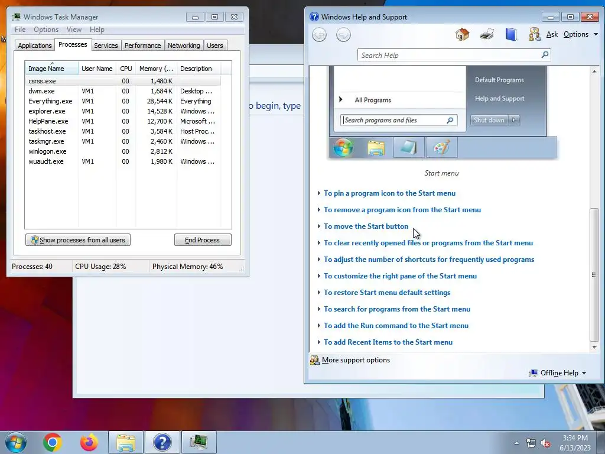Switch to Help and Support taskbar button
This screenshot has width=605, height=454.
tap(162, 442)
